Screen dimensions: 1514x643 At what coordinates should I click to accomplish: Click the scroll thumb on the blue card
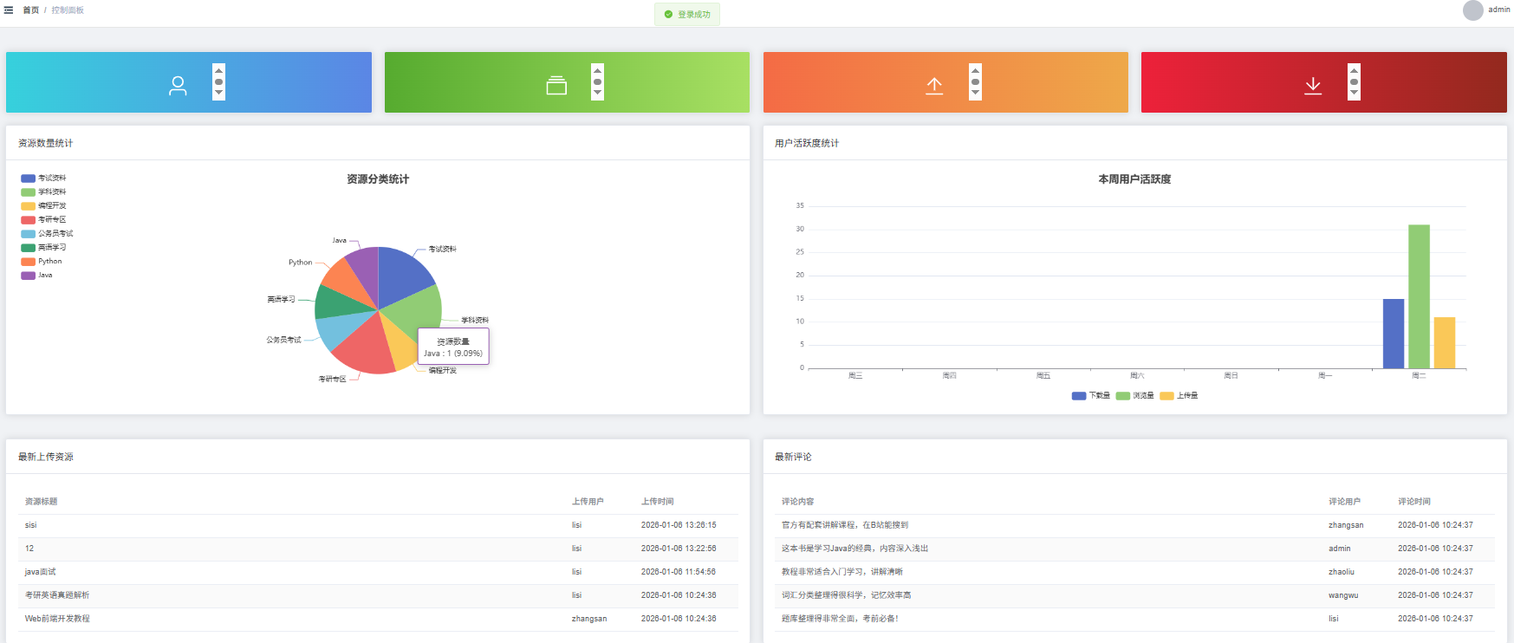coord(218,82)
